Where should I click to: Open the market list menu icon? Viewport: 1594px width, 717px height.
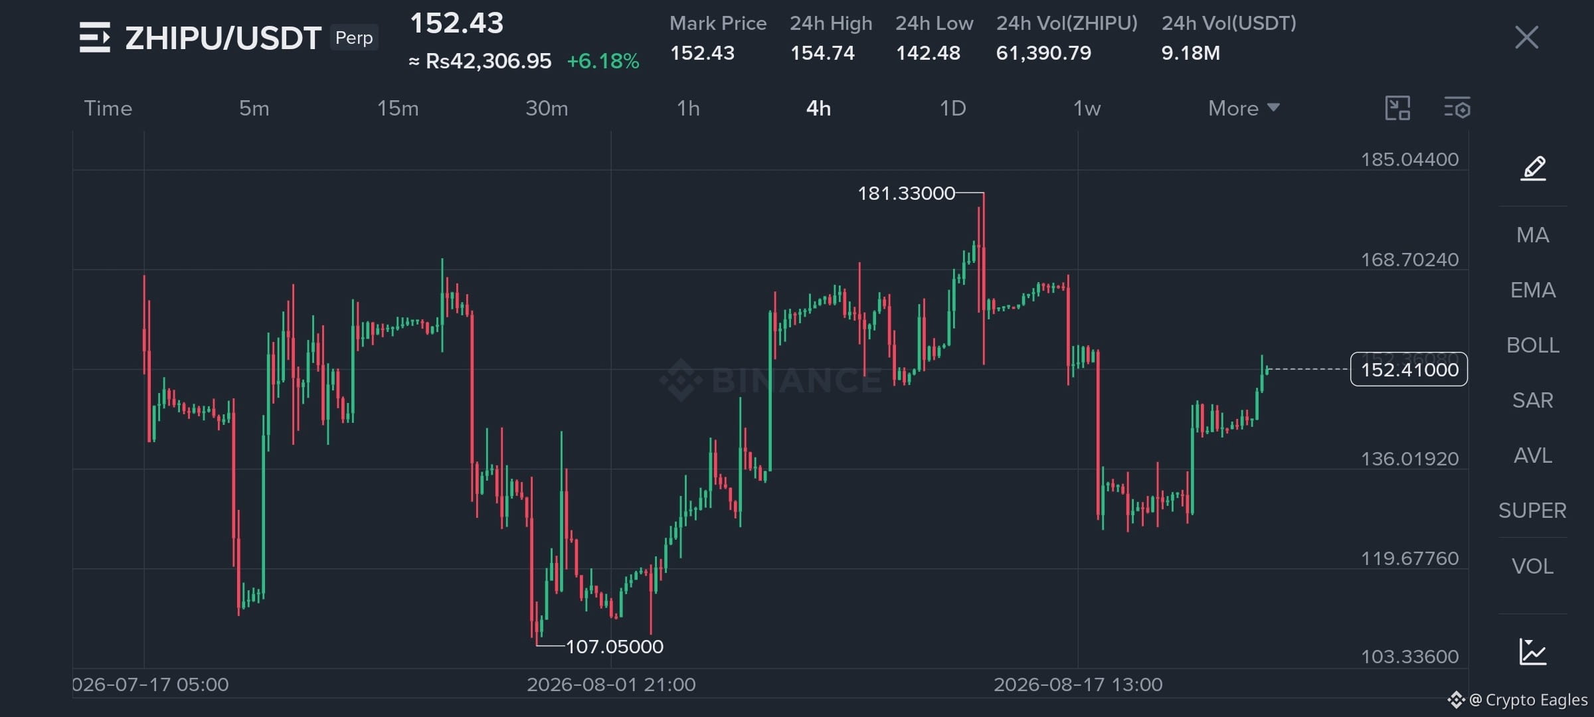point(95,37)
